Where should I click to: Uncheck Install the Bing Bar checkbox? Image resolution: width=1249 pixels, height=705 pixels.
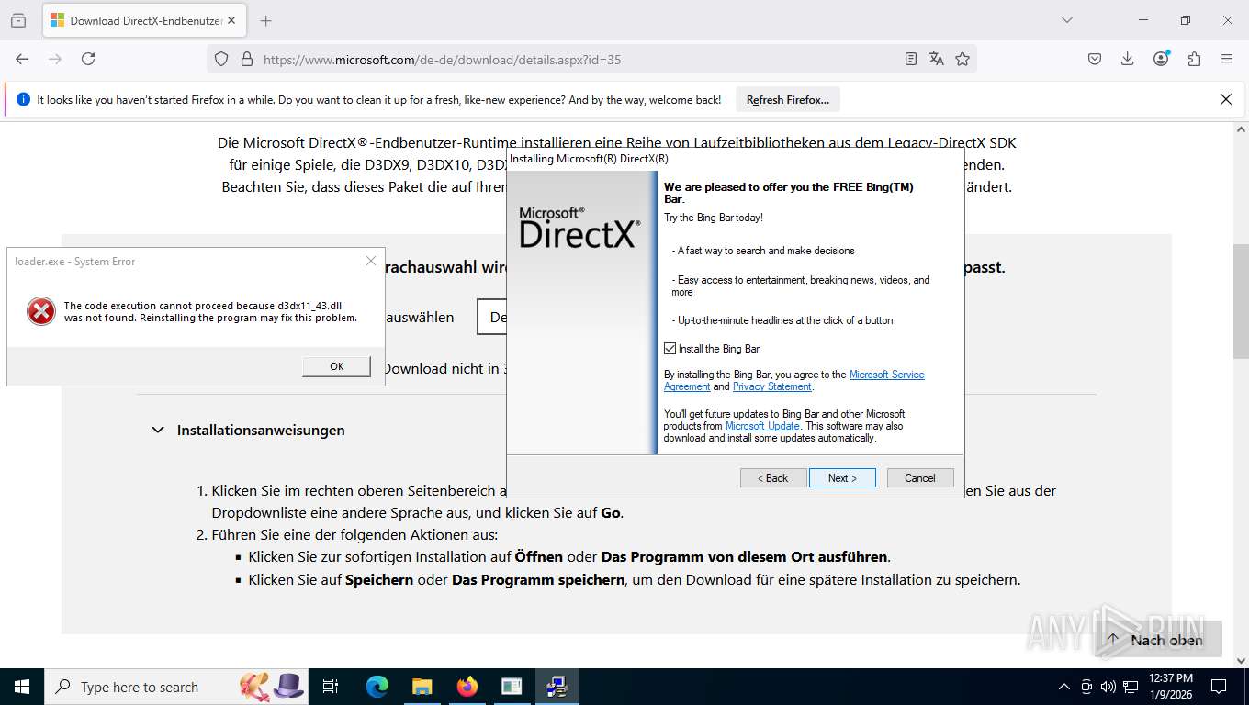click(x=670, y=349)
